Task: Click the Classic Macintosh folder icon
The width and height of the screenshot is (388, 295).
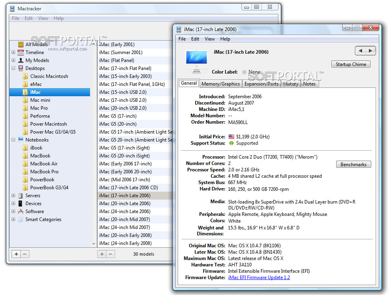Action: (x=25, y=76)
